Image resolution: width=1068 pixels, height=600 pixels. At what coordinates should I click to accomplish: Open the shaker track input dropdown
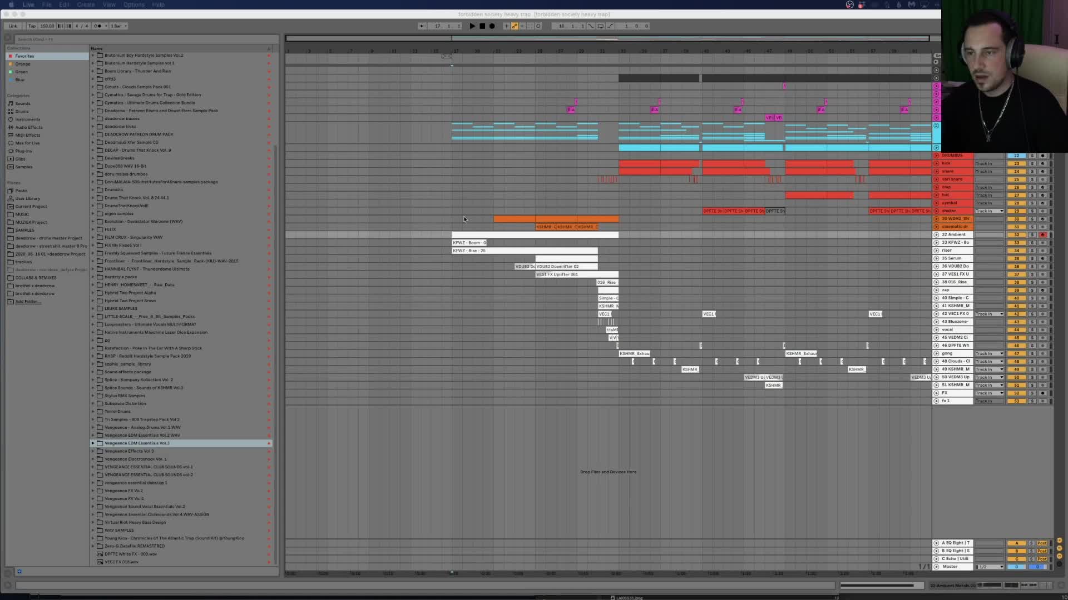point(989,211)
